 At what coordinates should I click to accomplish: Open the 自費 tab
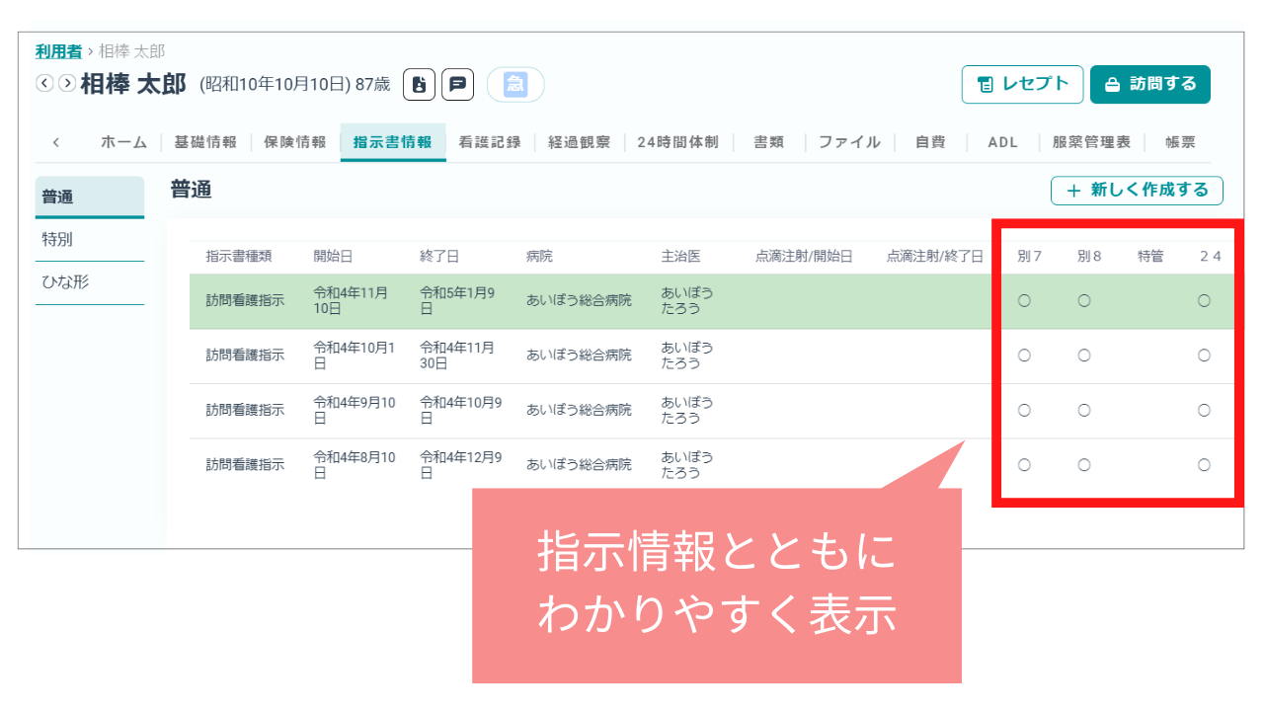coord(930,142)
